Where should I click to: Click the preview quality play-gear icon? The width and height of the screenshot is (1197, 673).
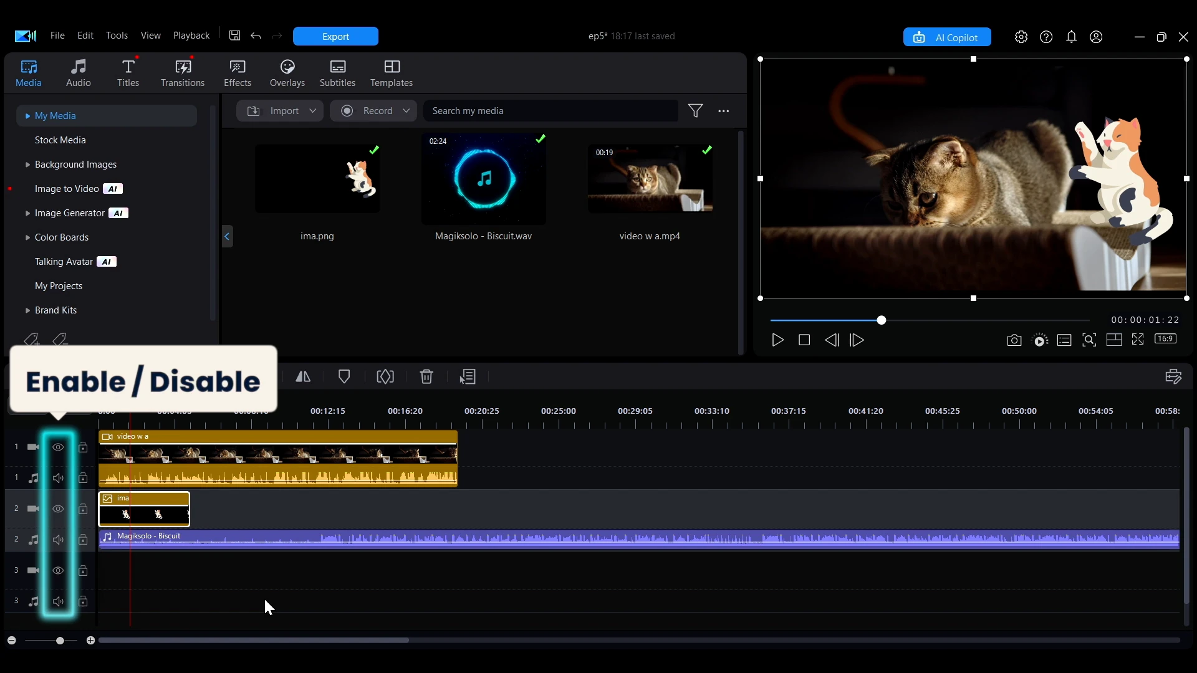[x=1040, y=340]
